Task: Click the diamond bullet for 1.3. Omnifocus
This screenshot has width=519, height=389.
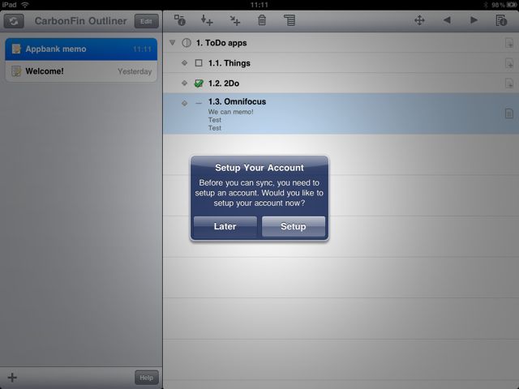Action: [x=184, y=103]
